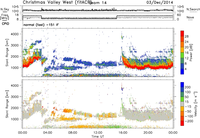Click the 'Velocity [m s-1]' colorbar label

[195, 104]
